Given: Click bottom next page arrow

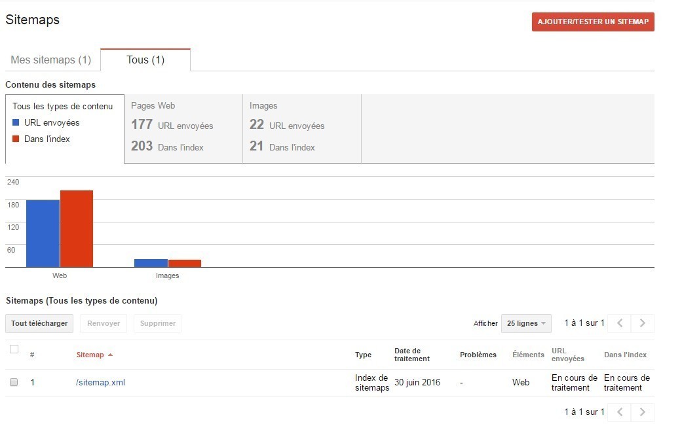Looking at the screenshot, I should (642, 412).
